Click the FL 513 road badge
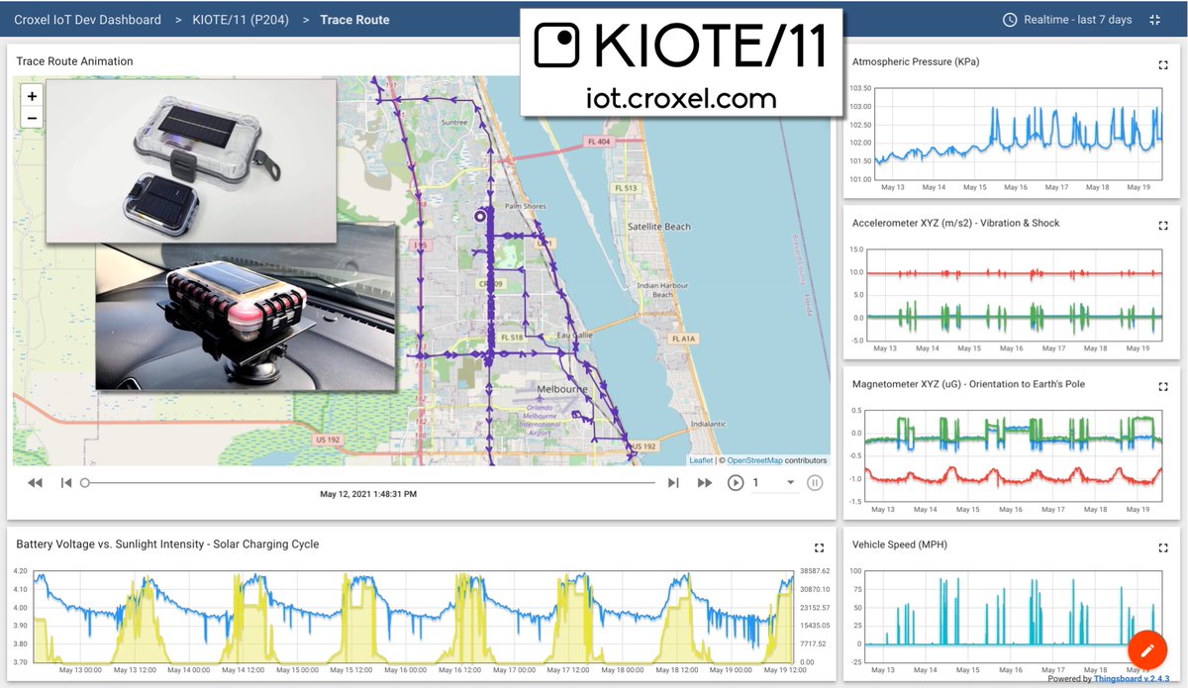 pos(627,188)
